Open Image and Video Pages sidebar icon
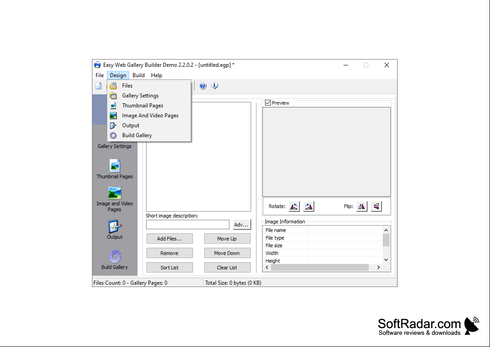The width and height of the screenshot is (490, 347). coord(114,193)
